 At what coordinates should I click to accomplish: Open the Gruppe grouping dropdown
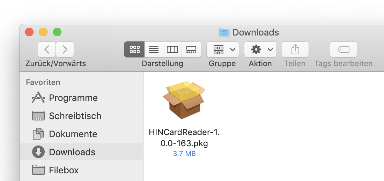[223, 49]
